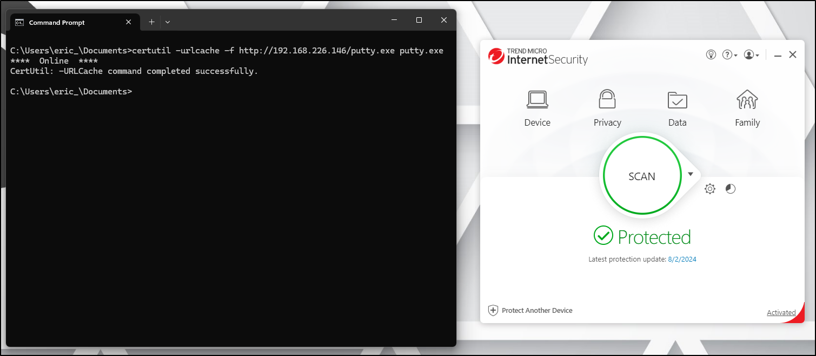Open the Device protection section

537,108
